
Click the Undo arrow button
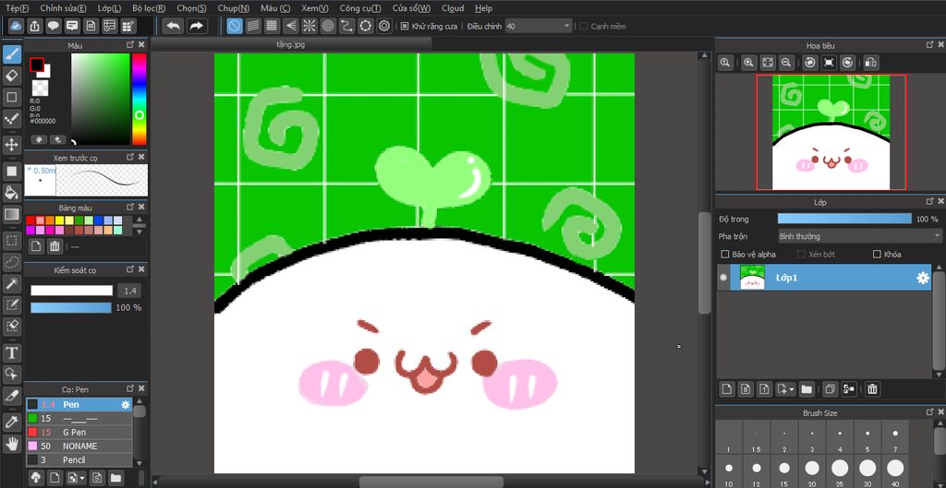coord(173,26)
